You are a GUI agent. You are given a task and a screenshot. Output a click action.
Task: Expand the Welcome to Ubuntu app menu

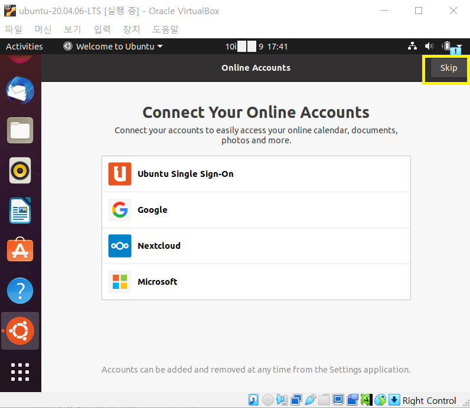tap(113, 47)
